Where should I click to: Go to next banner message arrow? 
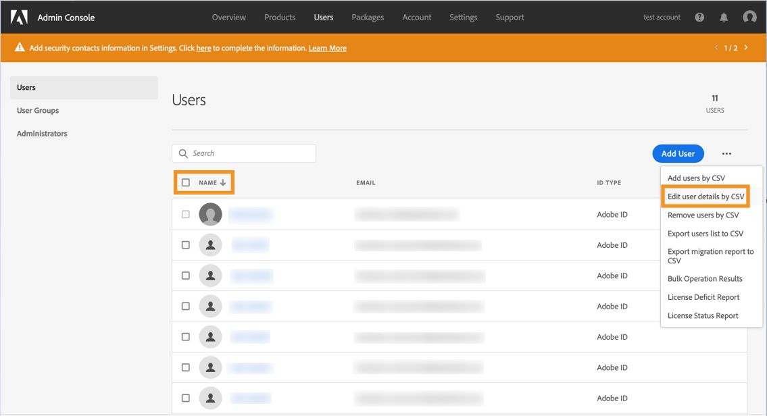point(746,47)
